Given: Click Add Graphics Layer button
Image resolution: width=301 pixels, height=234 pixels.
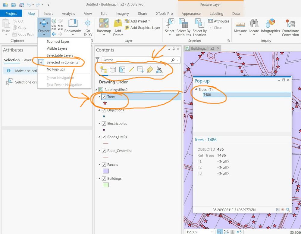Looking at the screenshot, I should pyautogui.click(x=143, y=28).
